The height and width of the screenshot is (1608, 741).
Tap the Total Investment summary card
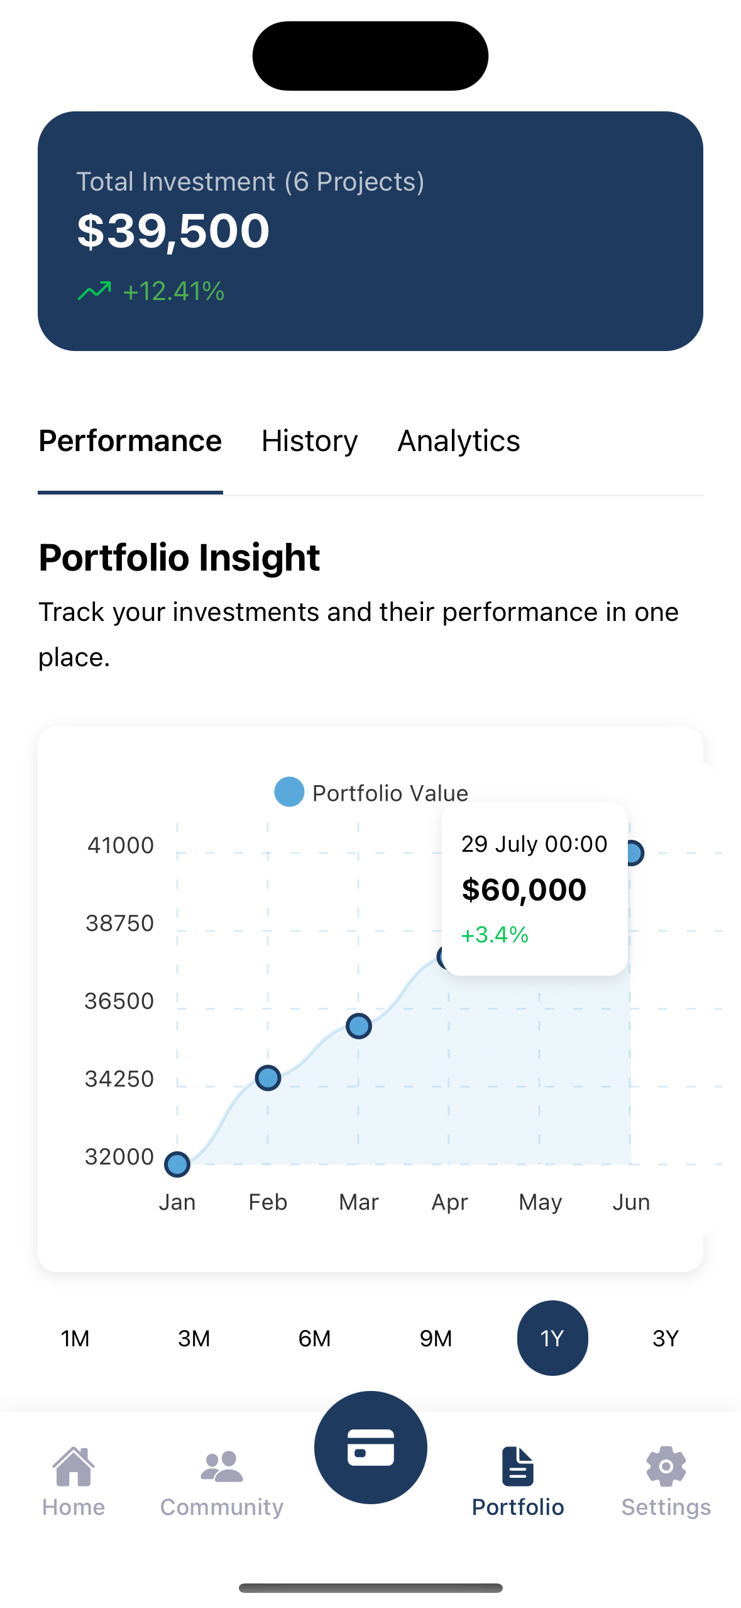click(x=370, y=231)
